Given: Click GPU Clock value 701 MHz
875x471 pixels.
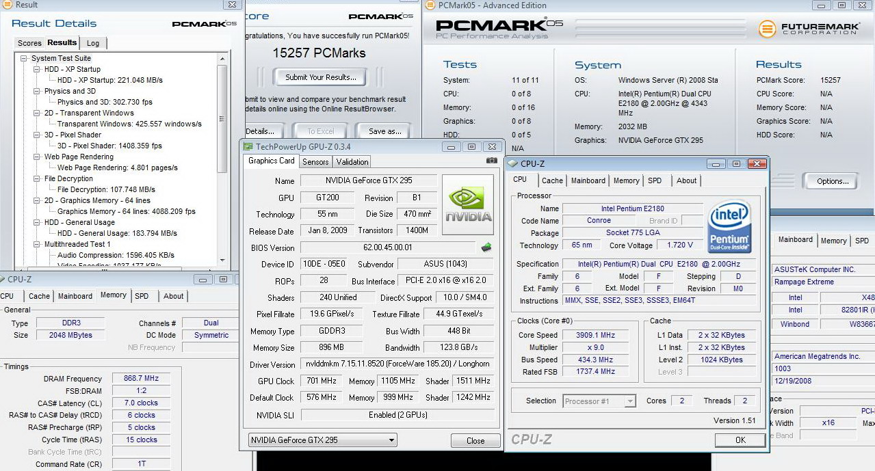Looking at the screenshot, I should point(322,381).
